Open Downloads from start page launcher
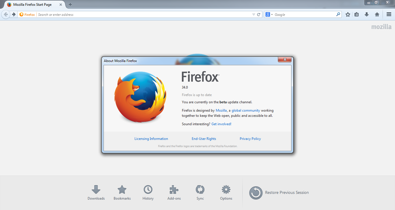The width and height of the screenshot is (395, 210). (x=96, y=193)
